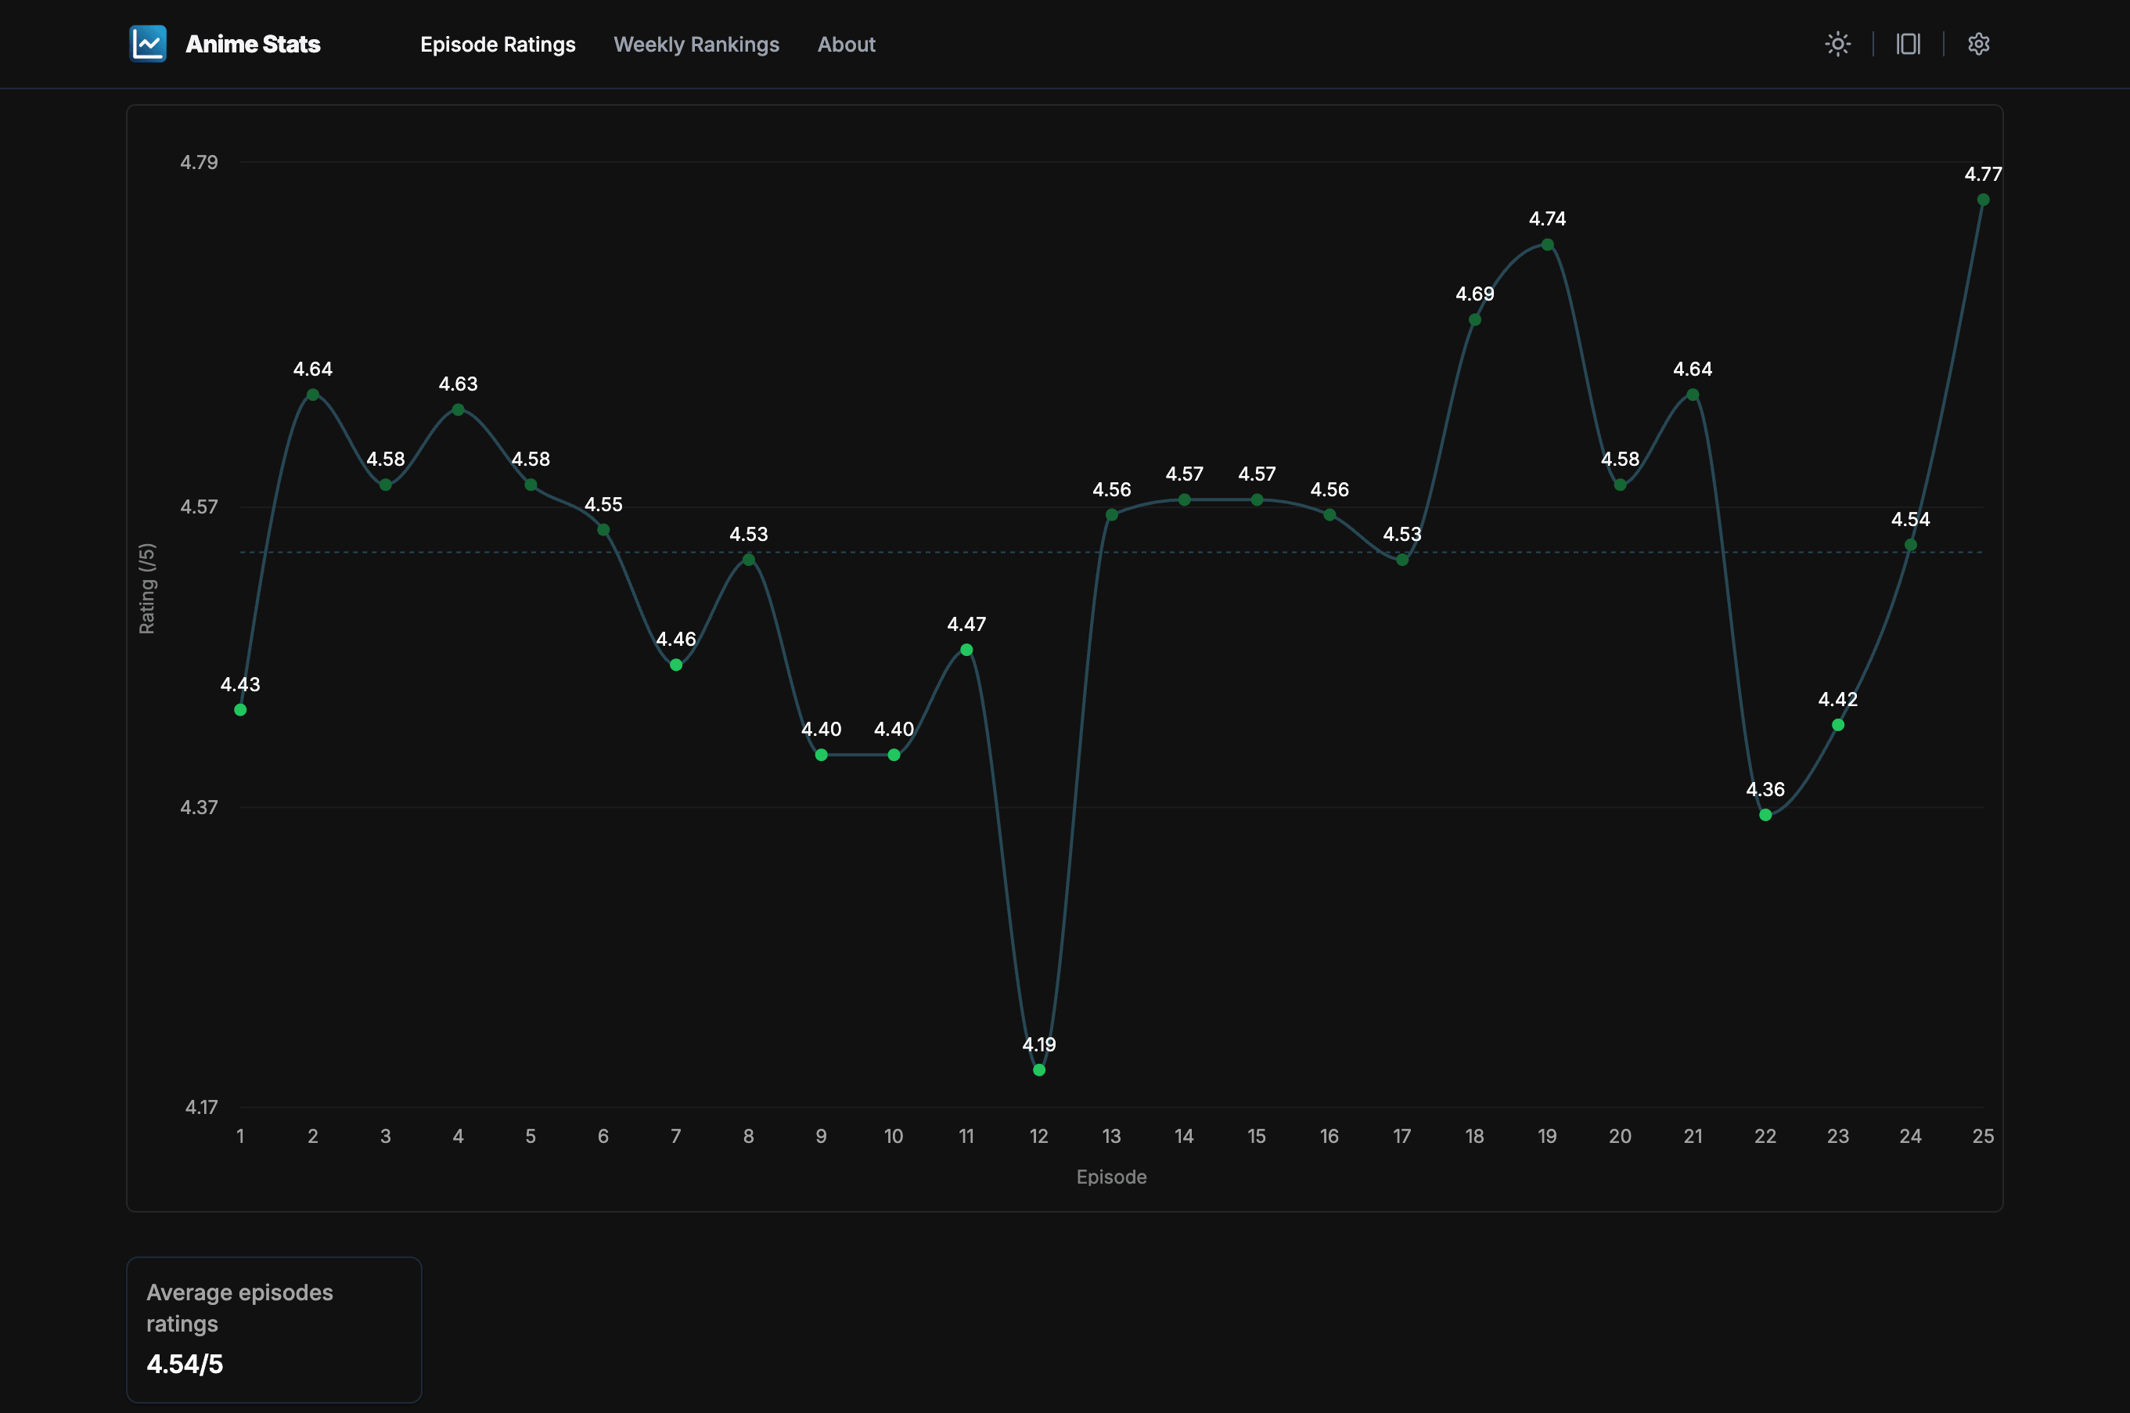Click the episode 18 point rated 4.69
The image size is (2130, 1413).
(1474, 320)
